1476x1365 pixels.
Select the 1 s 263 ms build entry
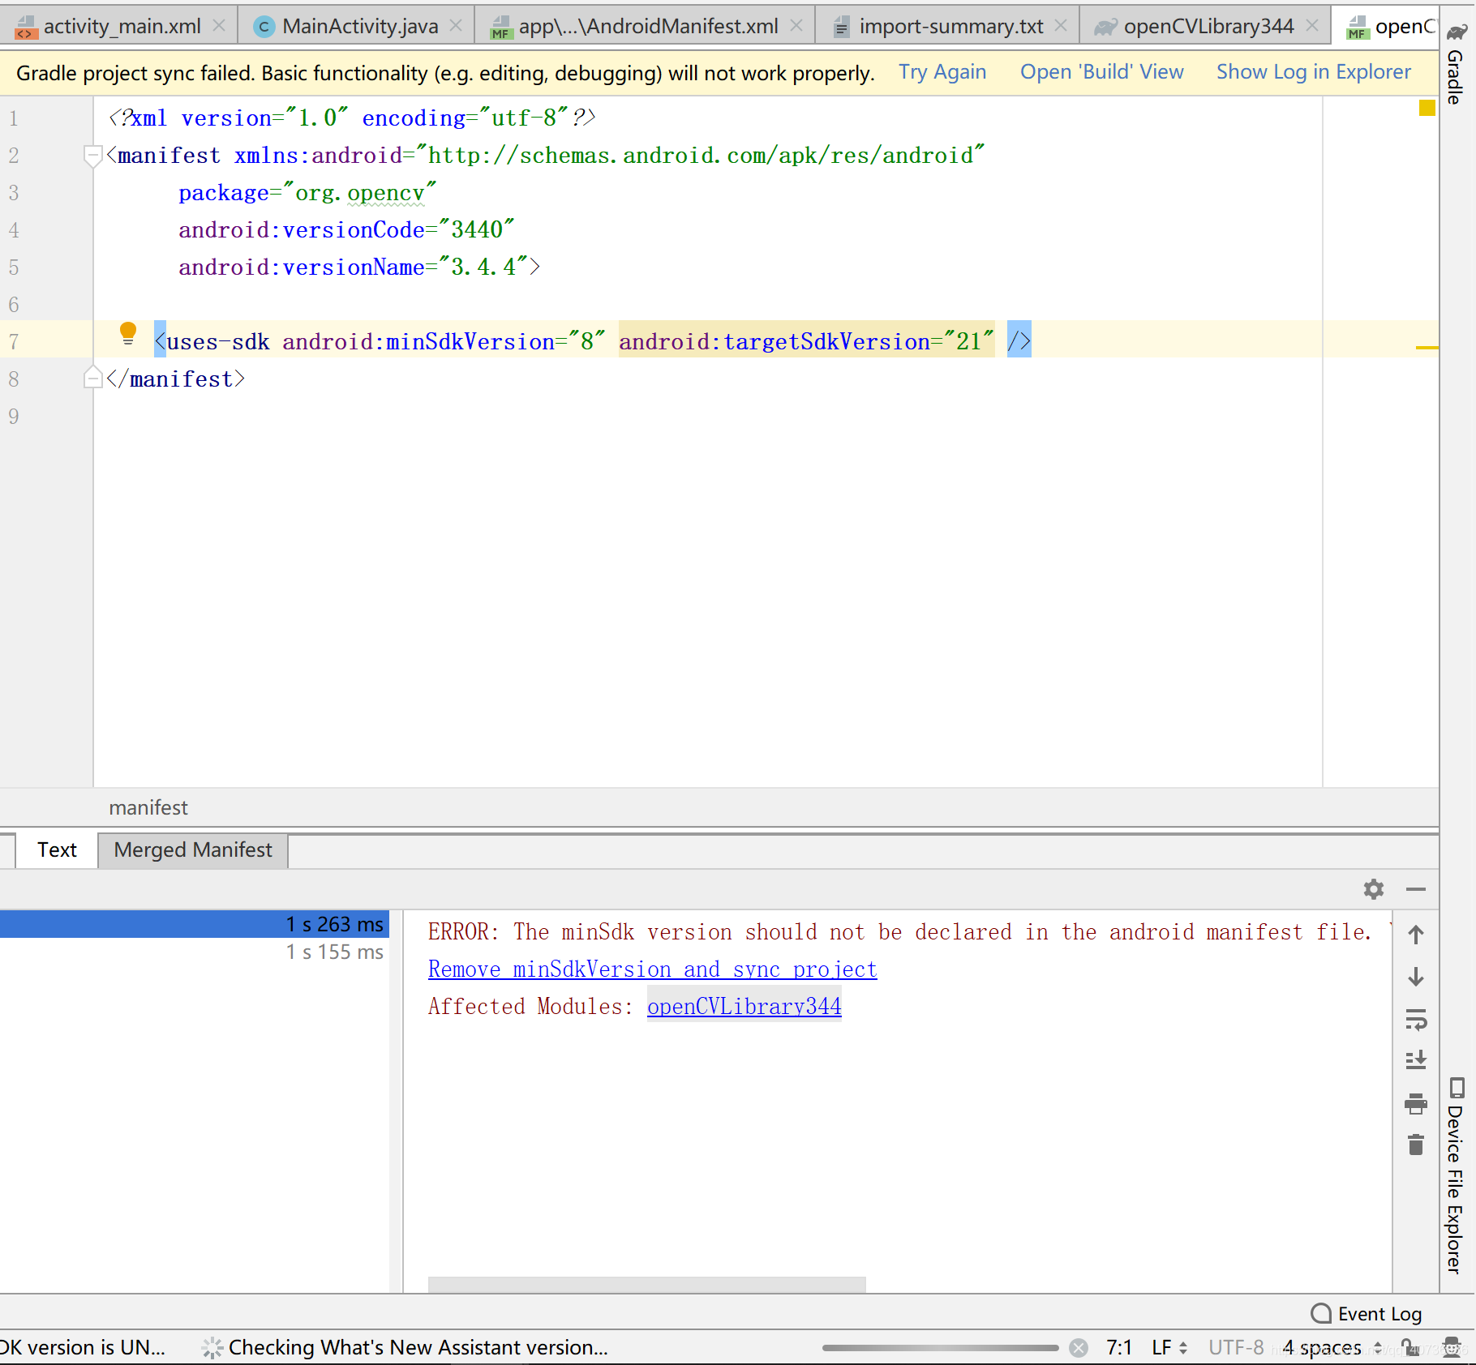[195, 924]
